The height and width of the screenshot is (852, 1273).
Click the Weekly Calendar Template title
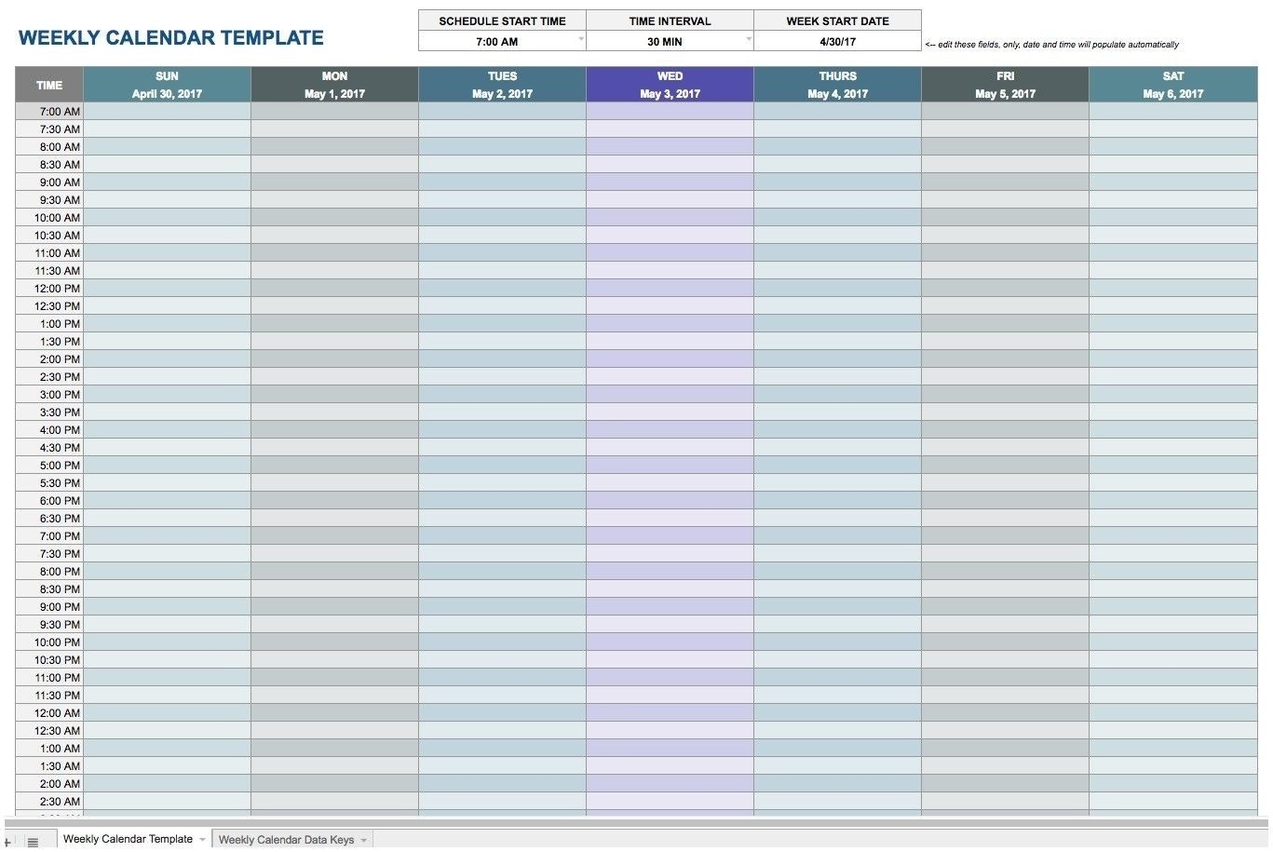171,38
